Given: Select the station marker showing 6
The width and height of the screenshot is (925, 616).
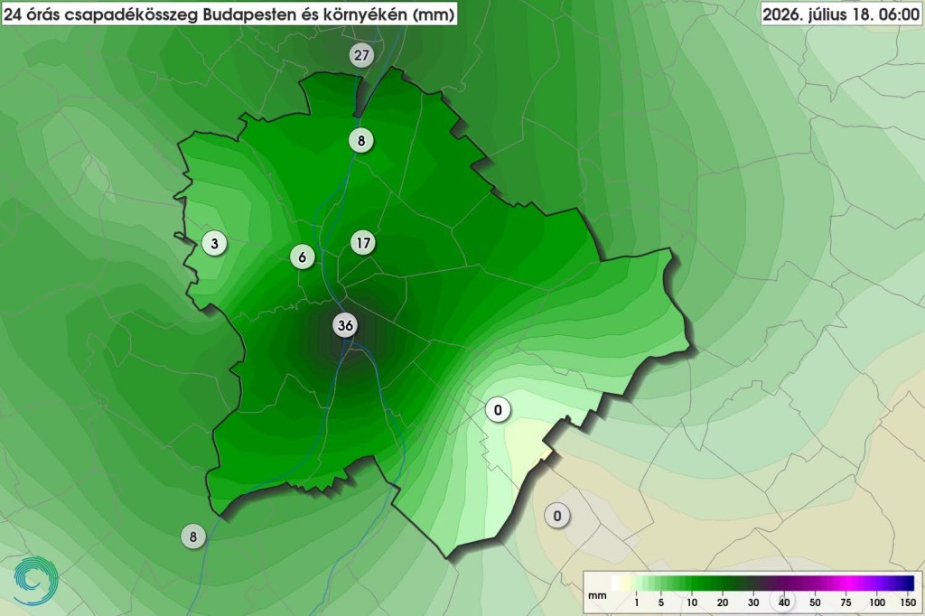Looking at the screenshot, I should point(302,257).
